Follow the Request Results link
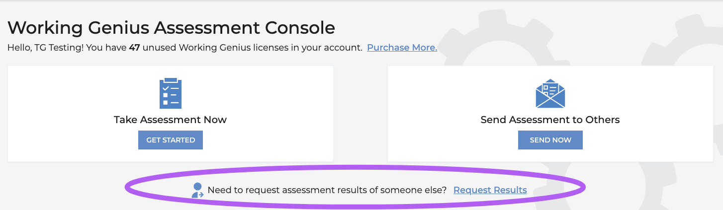This screenshot has width=723, height=210. coord(490,190)
